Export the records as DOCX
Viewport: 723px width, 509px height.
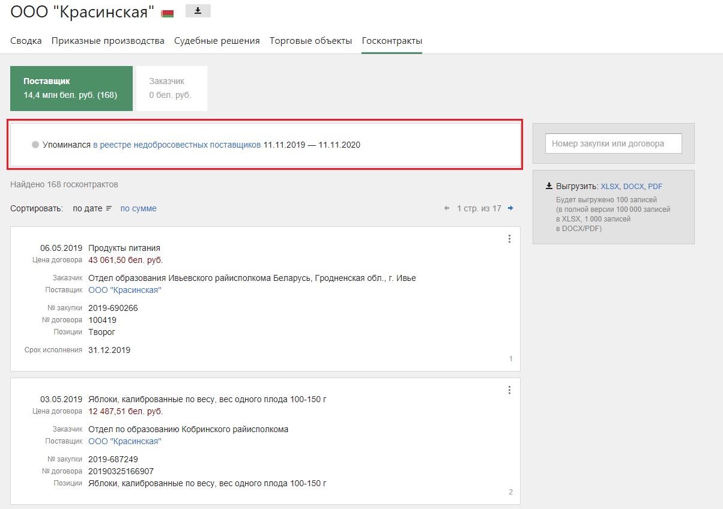(x=634, y=187)
